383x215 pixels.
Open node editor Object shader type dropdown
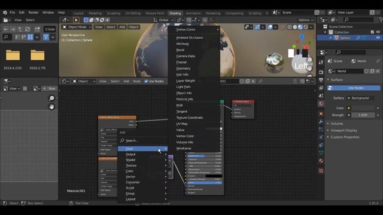84,81
